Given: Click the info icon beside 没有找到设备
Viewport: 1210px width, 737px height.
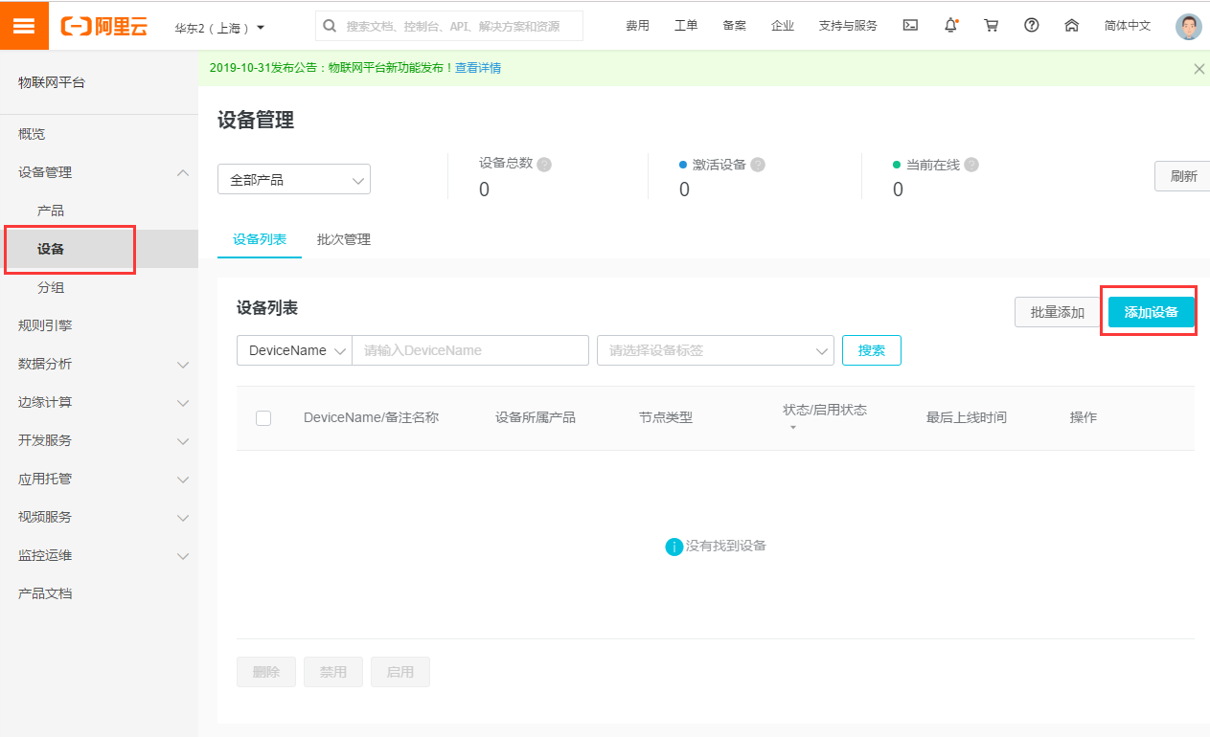Looking at the screenshot, I should tap(673, 547).
